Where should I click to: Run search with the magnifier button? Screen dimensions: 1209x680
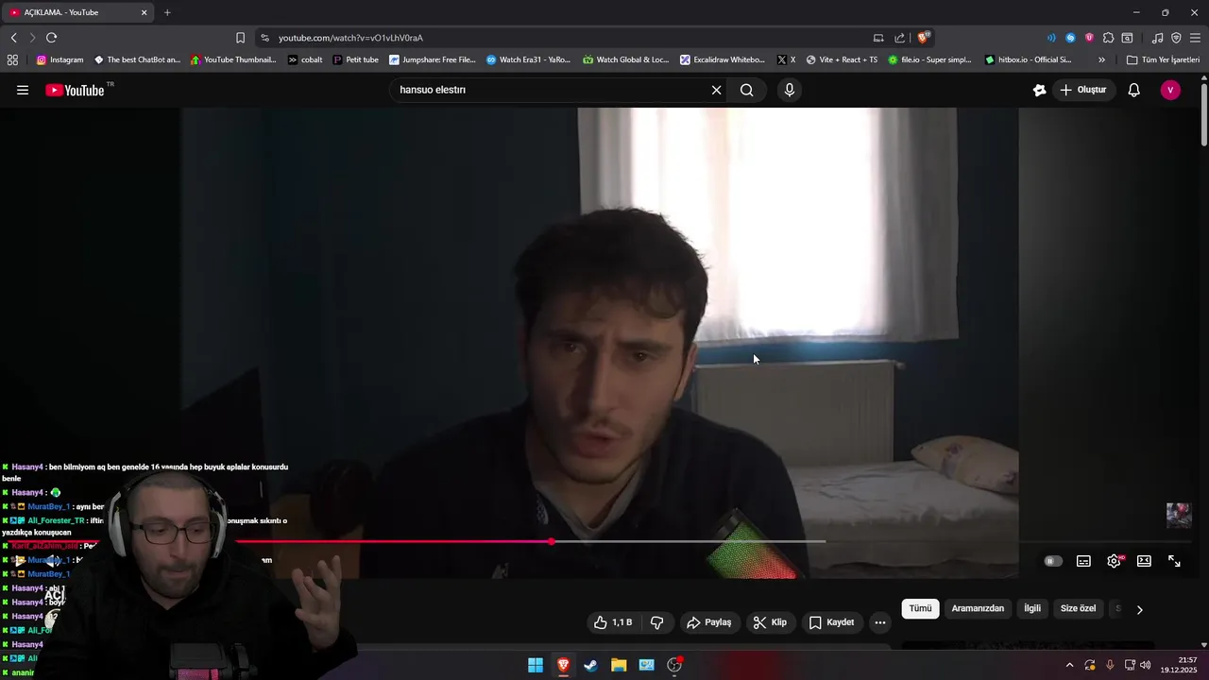tap(746, 90)
